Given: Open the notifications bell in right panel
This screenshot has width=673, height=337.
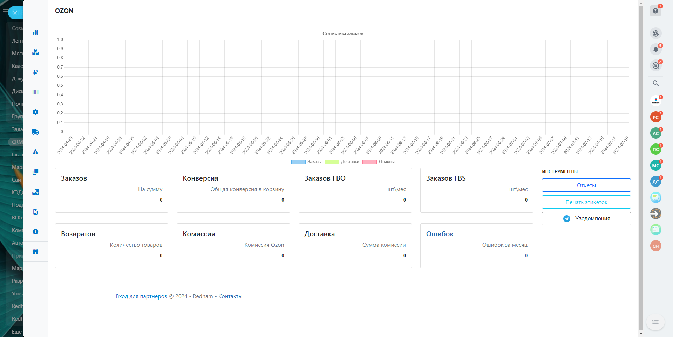Looking at the screenshot, I should pos(655,49).
